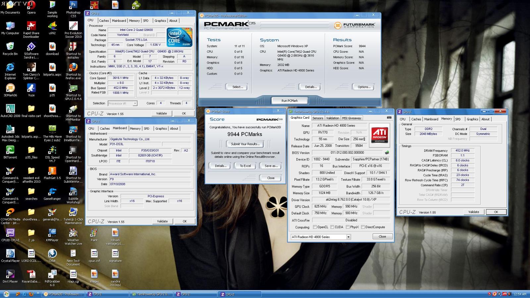The image size is (530, 298).
Task: Toggle the PhysX checkbox in GPU-Z
Action: 347,227
